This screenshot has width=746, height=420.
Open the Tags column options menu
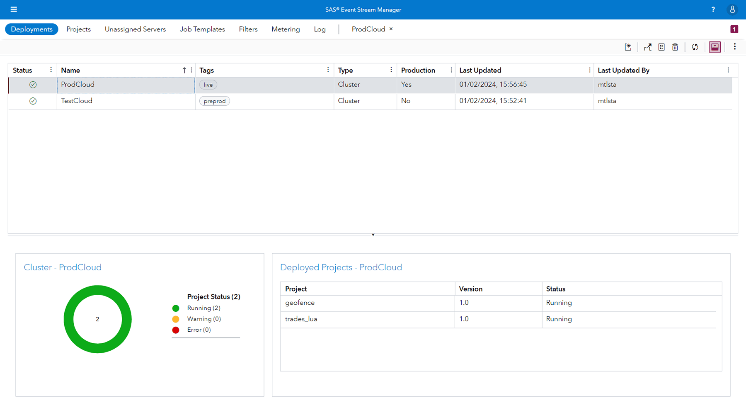click(x=328, y=70)
